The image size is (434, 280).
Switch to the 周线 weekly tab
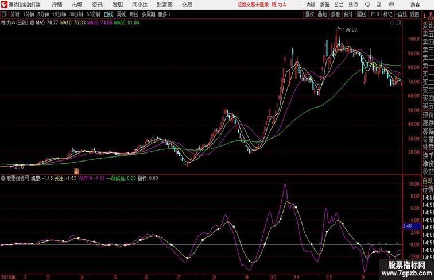121,14
